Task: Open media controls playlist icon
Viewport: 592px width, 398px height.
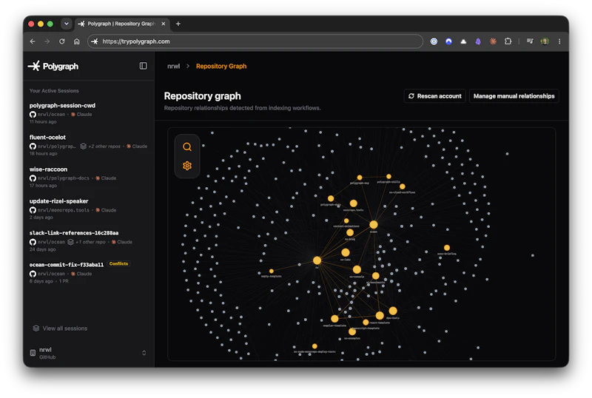Action: click(x=530, y=41)
